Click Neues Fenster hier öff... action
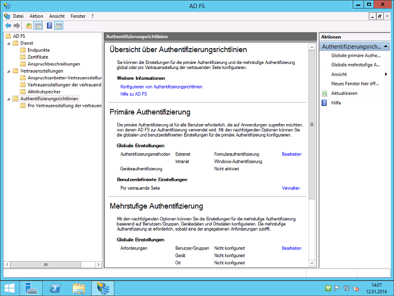Image resolution: width=394 pixels, height=296 pixels. pos(355,83)
